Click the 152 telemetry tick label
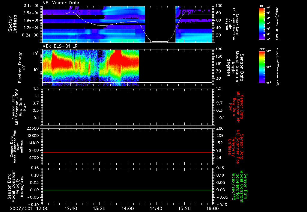The image size is (307, 212). pos(219,143)
